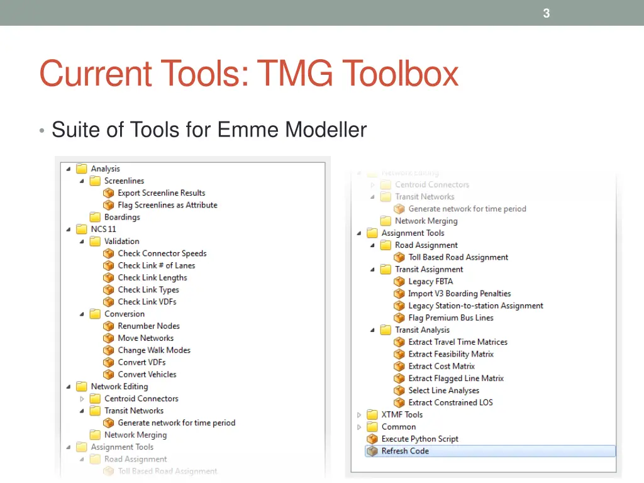The width and height of the screenshot is (644, 483).
Task: Expand Centroid Connectors in left tree
Action: point(82,399)
